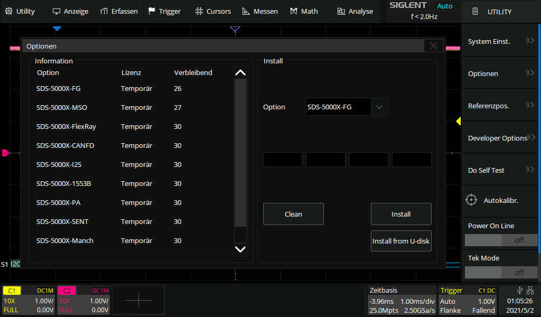This screenshot has height=317, width=541.
Task: Expand System Einst. submenu
Action: [500, 41]
